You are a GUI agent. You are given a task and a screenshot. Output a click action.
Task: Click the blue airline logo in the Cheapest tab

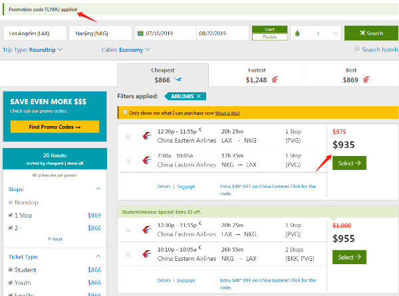pyautogui.click(x=178, y=80)
